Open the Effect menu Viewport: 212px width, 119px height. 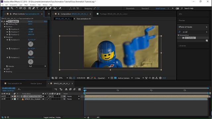(26, 5)
